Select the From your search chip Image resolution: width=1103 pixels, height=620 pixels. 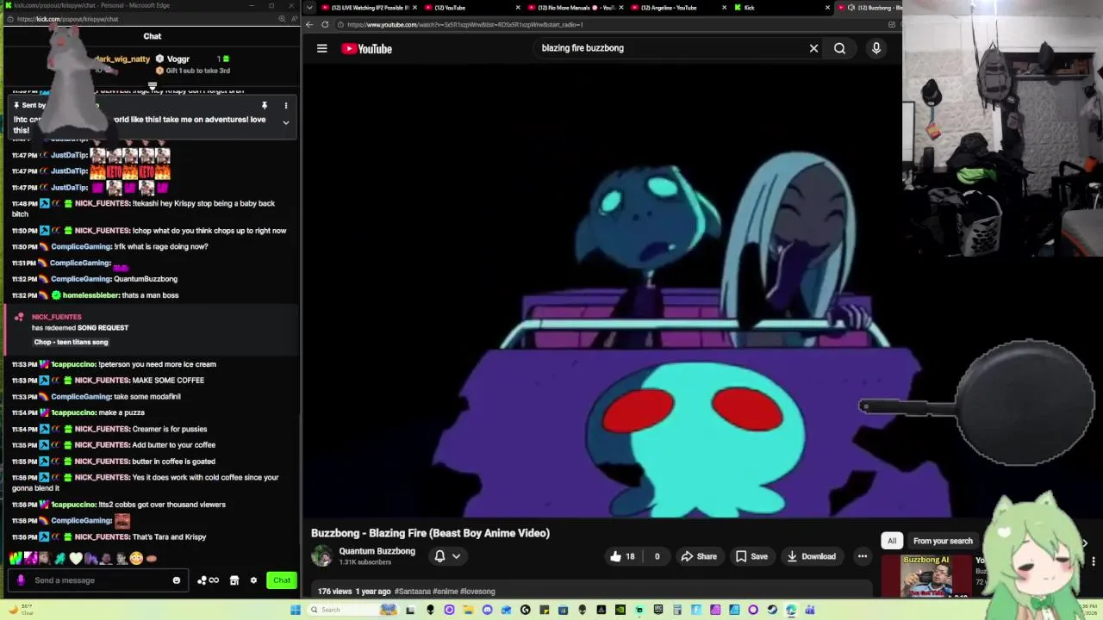[x=943, y=541]
